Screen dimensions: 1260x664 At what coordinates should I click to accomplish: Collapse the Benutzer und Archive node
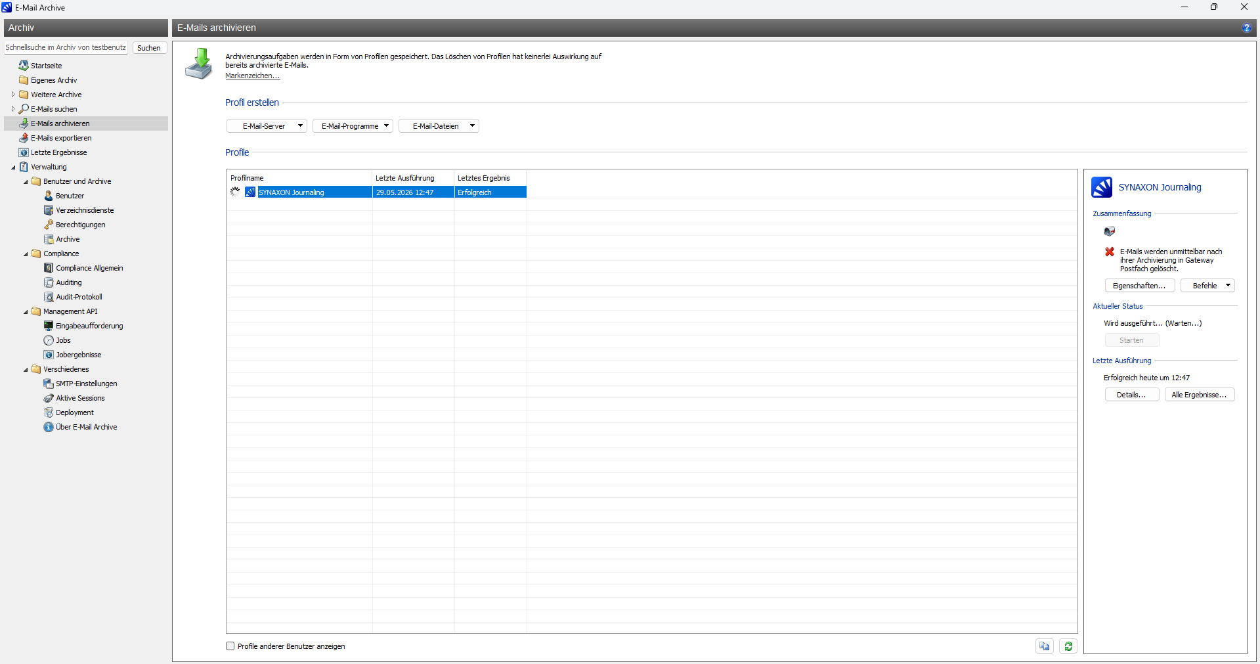26,181
